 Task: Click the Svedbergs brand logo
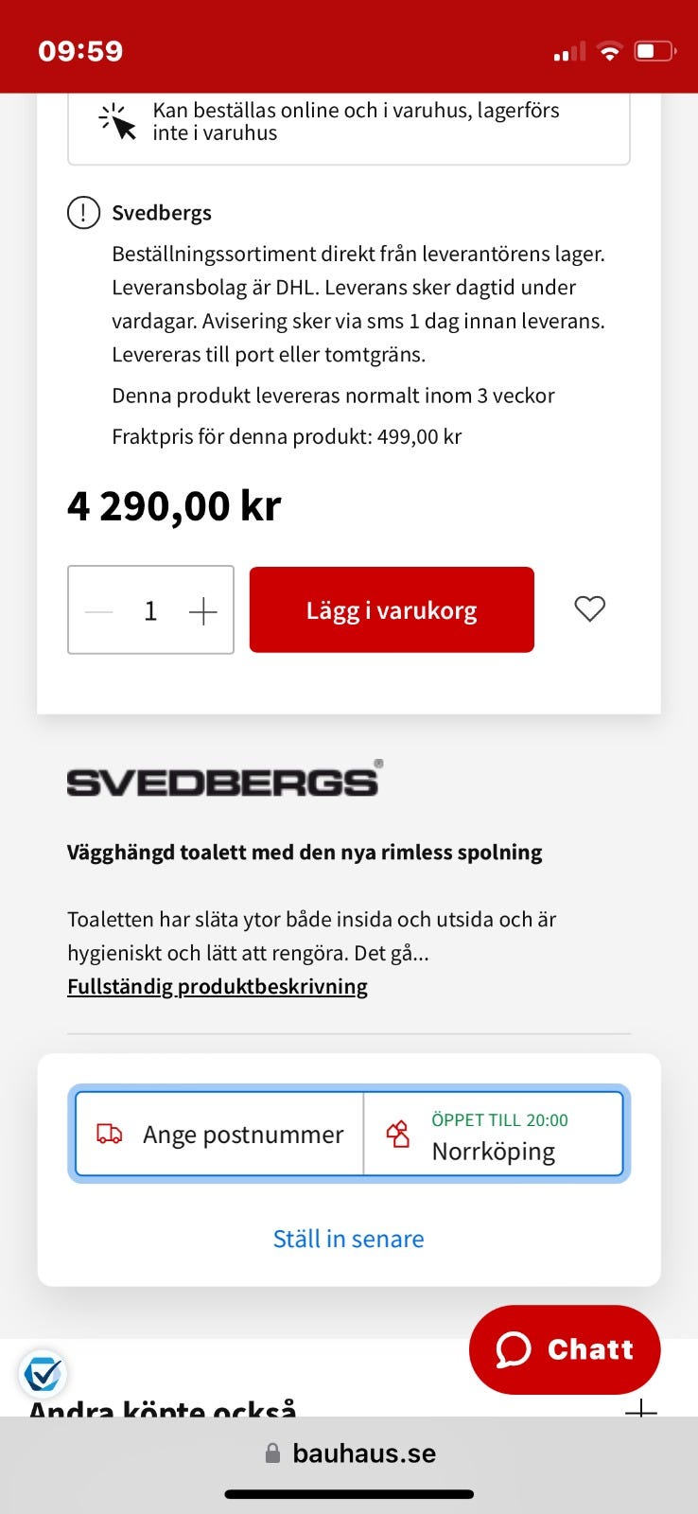click(224, 779)
